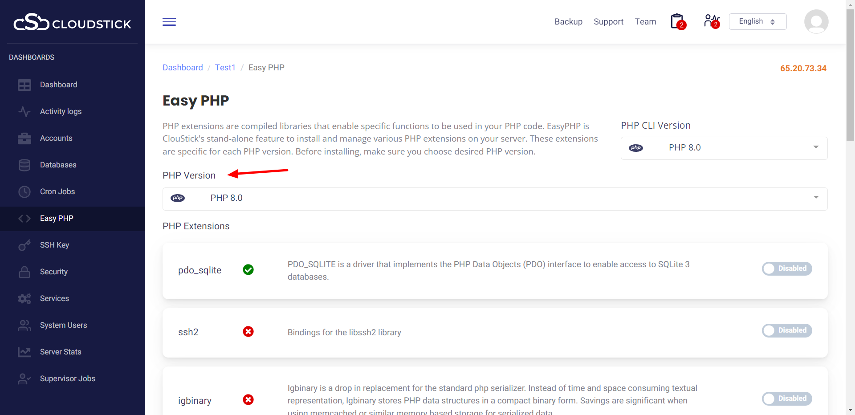Click the SSH Key icon in sidebar

(x=24, y=245)
